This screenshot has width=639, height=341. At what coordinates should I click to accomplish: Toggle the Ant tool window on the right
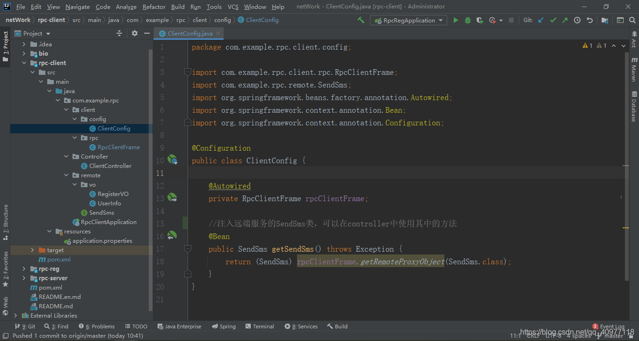click(634, 39)
